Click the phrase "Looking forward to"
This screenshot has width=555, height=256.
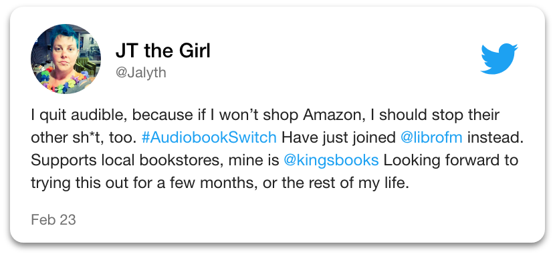[x=451, y=160]
